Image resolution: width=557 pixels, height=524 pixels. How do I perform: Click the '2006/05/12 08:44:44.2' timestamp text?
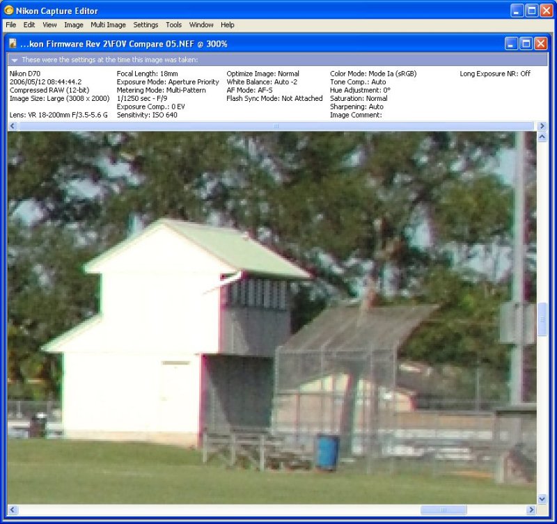[45, 82]
